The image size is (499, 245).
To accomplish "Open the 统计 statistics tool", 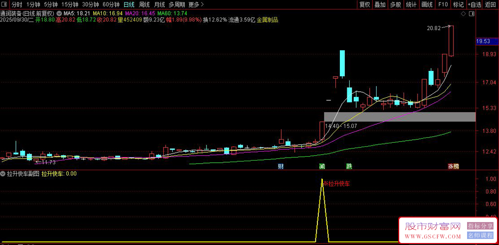I will pyautogui.click(x=411, y=4).
